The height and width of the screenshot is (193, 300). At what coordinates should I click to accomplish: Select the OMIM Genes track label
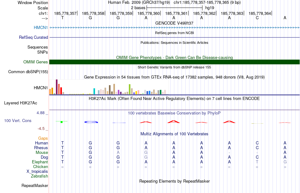[x=36, y=62]
